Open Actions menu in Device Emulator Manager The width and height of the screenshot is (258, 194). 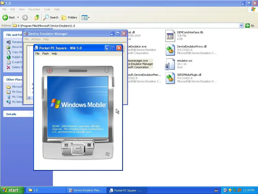(36, 39)
